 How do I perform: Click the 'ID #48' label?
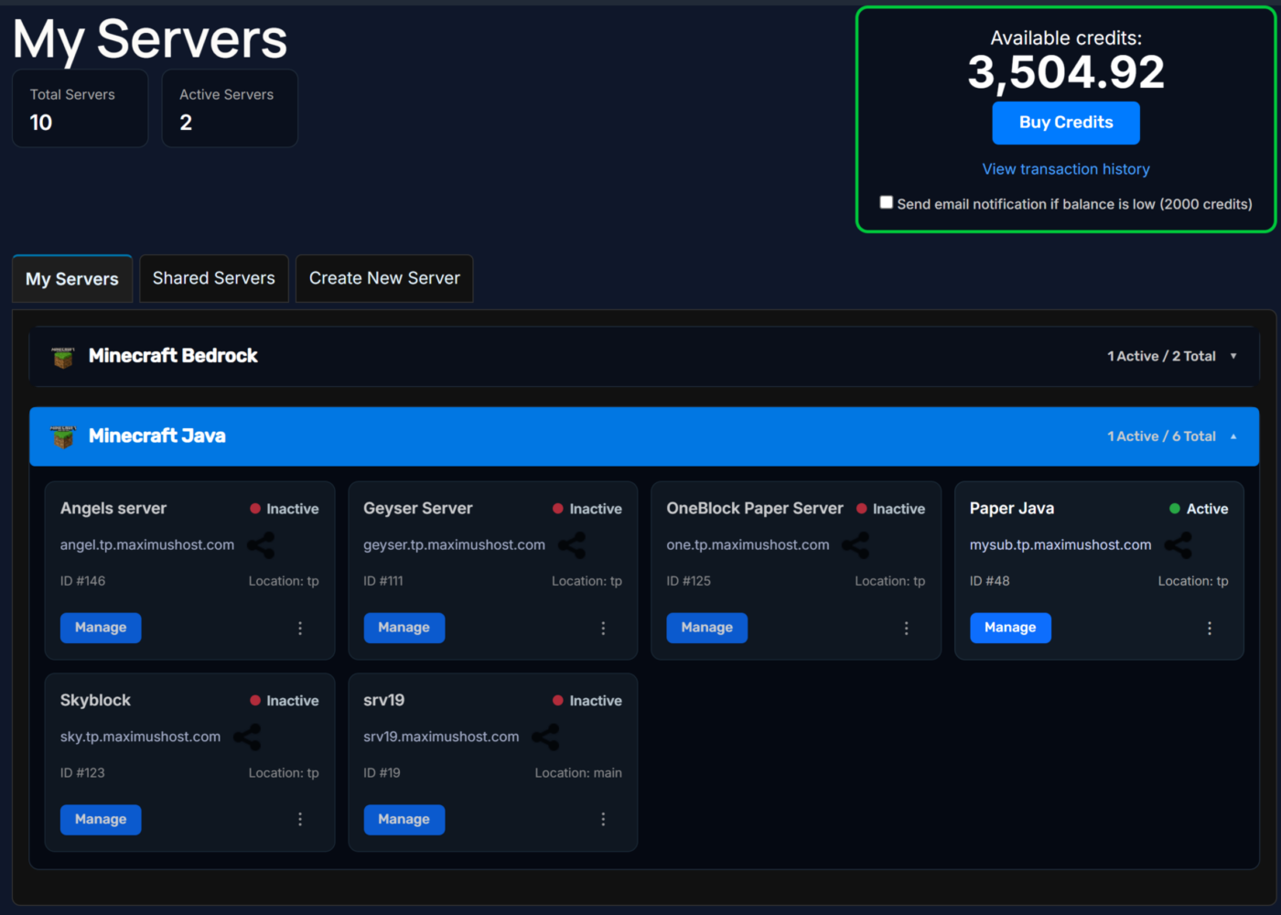990,581
